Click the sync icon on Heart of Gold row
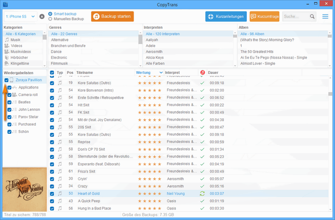335x220 pixels. tap(202, 194)
